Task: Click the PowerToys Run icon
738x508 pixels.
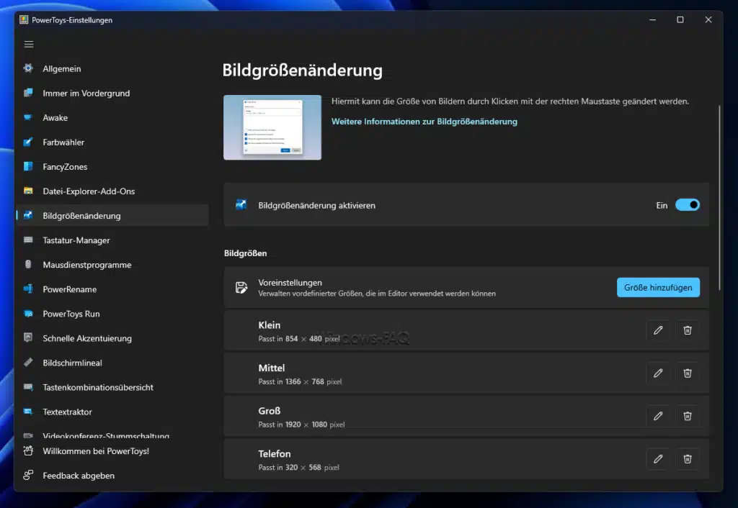Action: pyautogui.click(x=28, y=314)
